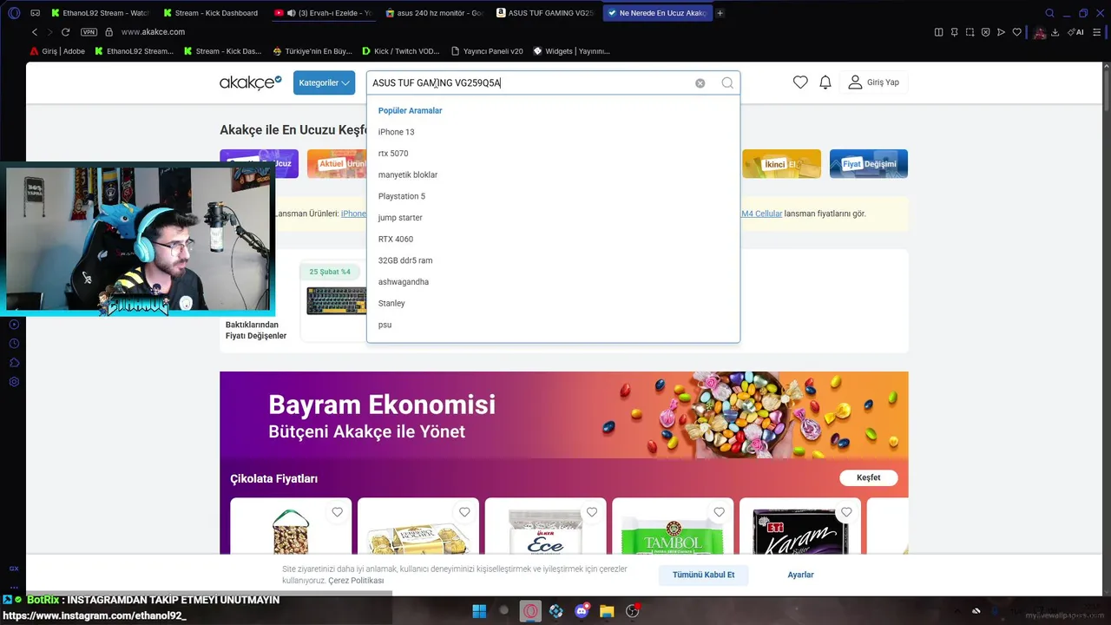This screenshot has width=1111, height=625.
Task: Open Kick / Twitch VOD bookmark
Action: pyautogui.click(x=401, y=51)
